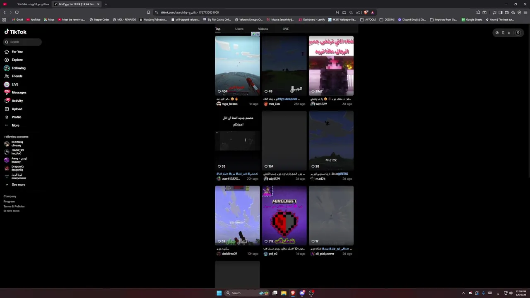Open video thumbnail with 404 likes

click(x=237, y=66)
